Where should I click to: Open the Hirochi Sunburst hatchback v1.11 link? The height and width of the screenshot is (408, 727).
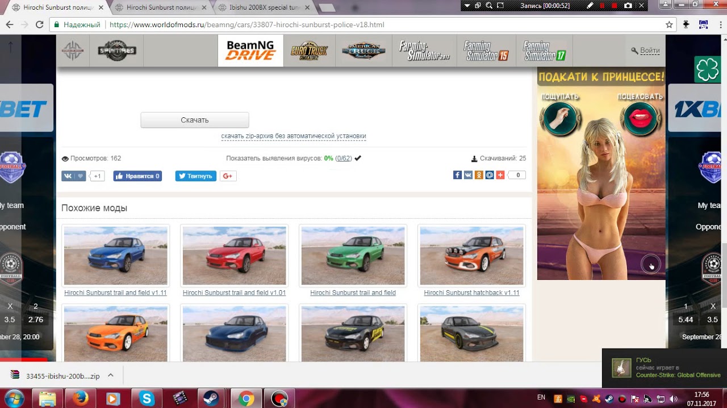point(471,293)
